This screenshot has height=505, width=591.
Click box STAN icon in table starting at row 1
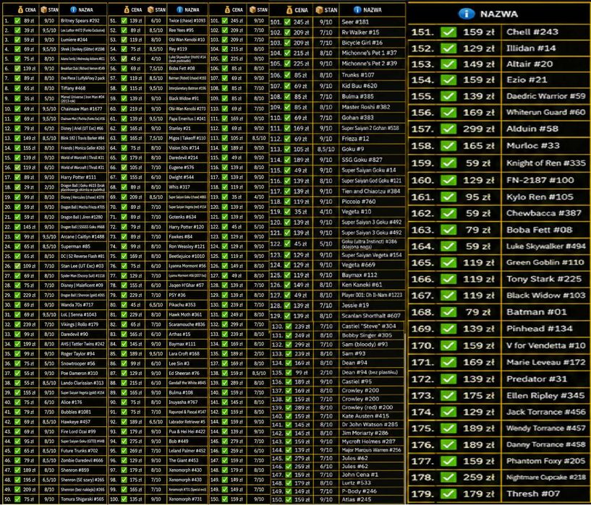(x=43, y=10)
